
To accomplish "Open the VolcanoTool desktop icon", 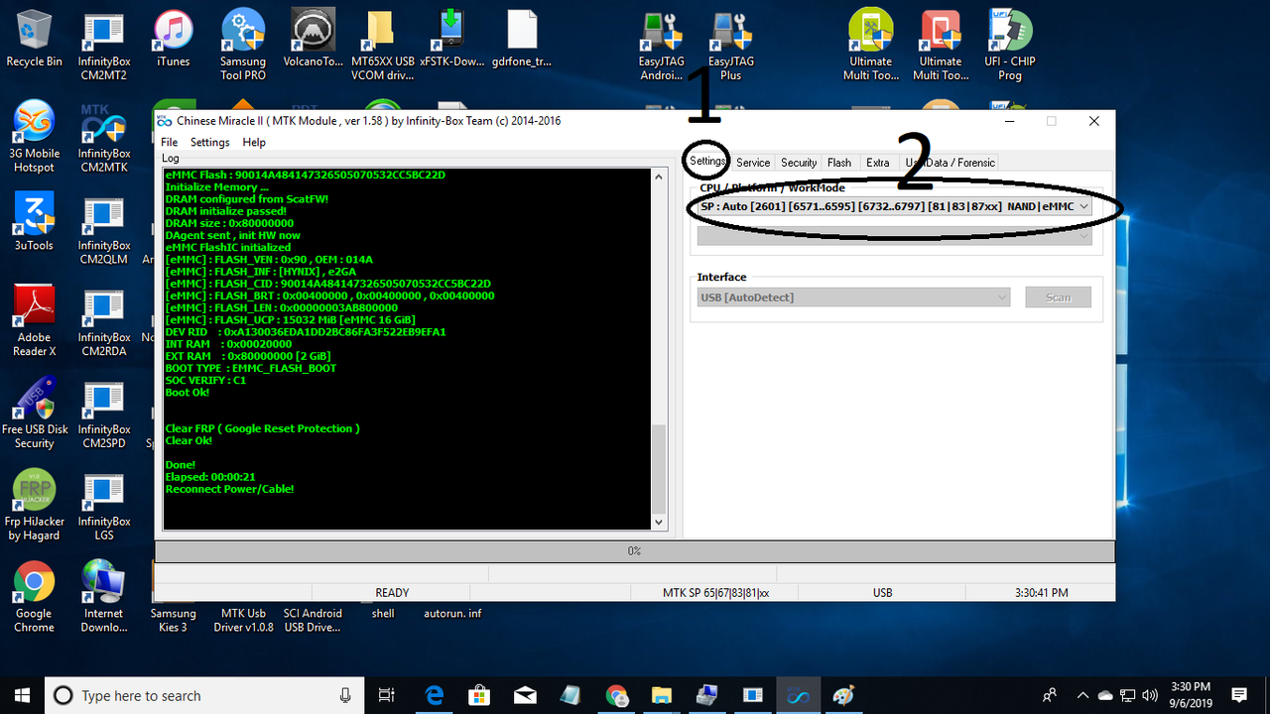I will pyautogui.click(x=313, y=40).
